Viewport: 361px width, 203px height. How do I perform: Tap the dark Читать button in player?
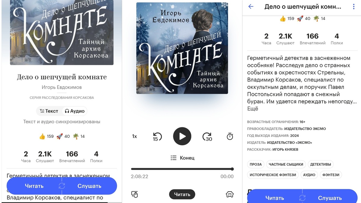(182, 194)
